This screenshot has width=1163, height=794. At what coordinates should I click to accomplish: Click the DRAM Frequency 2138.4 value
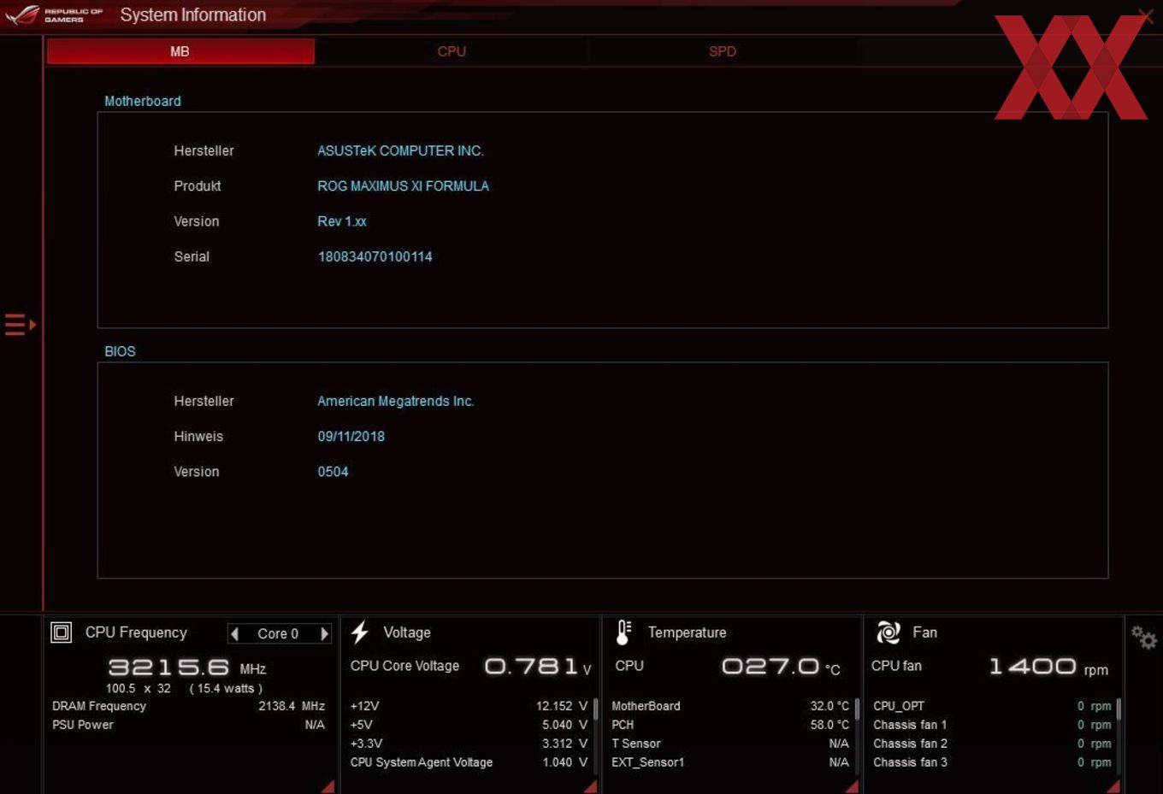[x=292, y=707]
